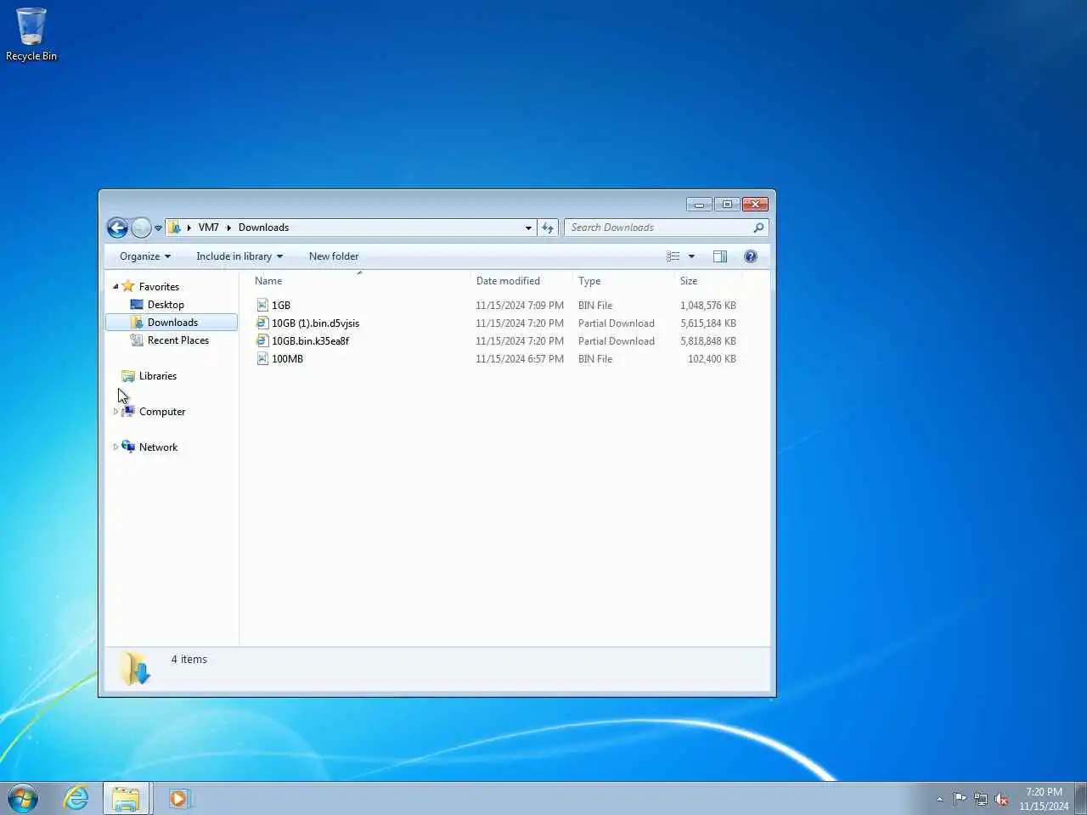Click the 10GB.bin.k35ea8f file icon
1087x815 pixels.
pyautogui.click(x=262, y=340)
